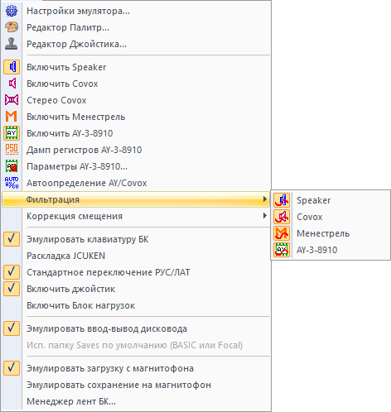Expand the Фильтрация submenu arrow
The width and height of the screenshot is (391, 412).
pyautogui.click(x=265, y=199)
